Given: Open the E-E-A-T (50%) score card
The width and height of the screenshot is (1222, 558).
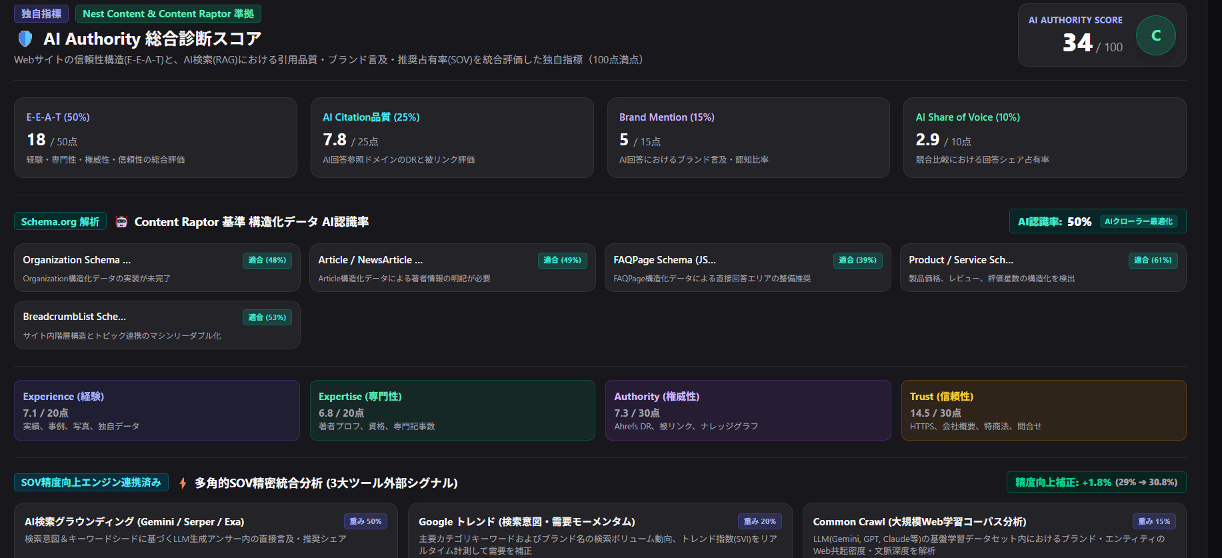Looking at the screenshot, I should (155, 138).
